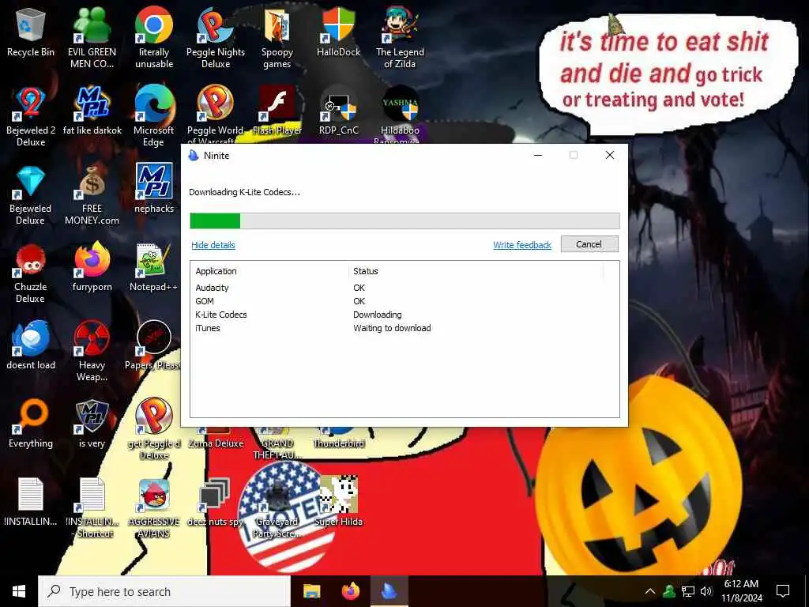Click the green user tray icon
The image size is (809, 607).
tap(669, 591)
